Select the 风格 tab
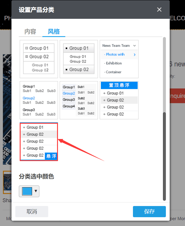 (54, 31)
